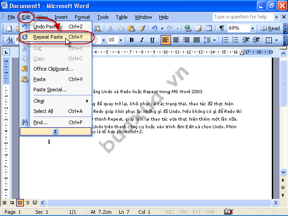Switch to Reading Layout view icon
Viewport: 288px width, 216px height.
tap(35, 203)
